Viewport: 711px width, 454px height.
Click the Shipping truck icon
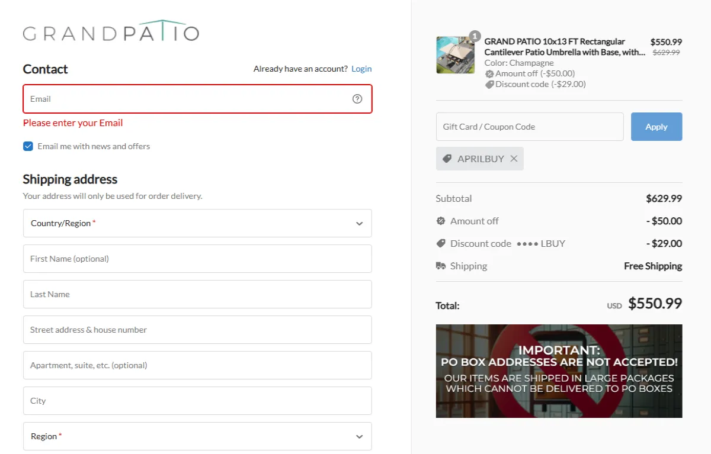click(441, 266)
